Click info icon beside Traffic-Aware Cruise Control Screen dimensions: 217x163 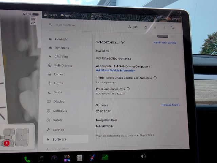coord(155,78)
